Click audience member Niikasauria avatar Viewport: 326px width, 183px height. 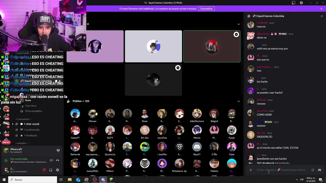(179, 163)
